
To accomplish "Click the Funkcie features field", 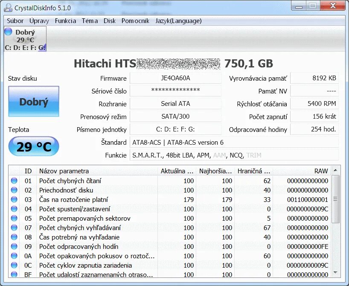I will tap(234, 155).
